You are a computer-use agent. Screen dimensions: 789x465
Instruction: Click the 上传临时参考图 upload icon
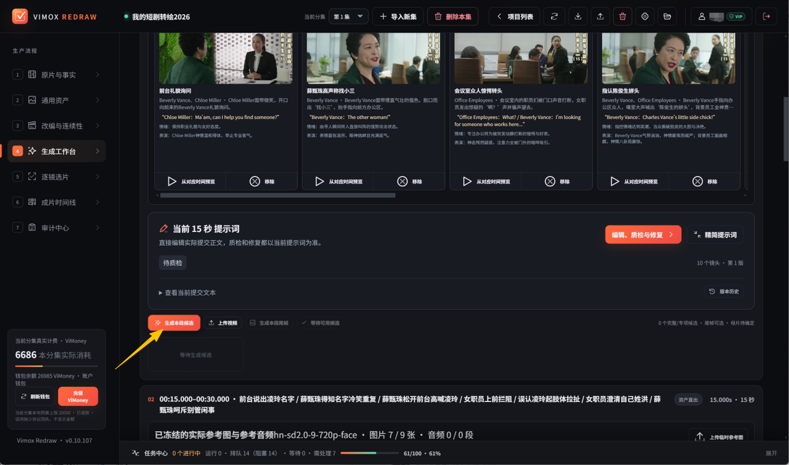click(700, 437)
